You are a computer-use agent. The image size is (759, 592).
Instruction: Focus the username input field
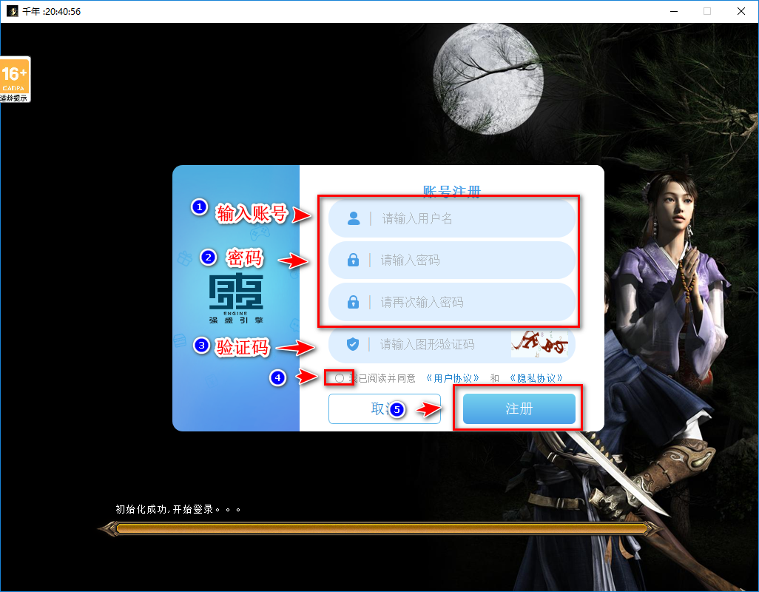(451, 219)
